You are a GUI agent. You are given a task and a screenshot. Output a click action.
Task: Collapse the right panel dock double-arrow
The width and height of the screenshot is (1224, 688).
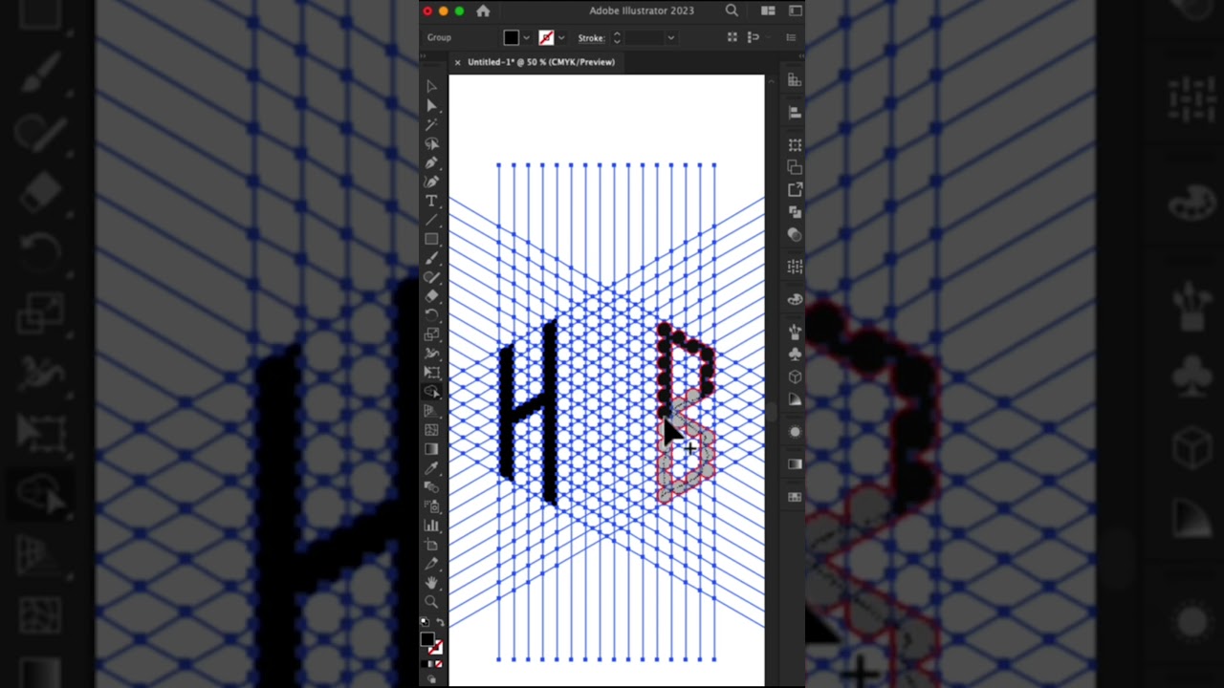pos(799,55)
